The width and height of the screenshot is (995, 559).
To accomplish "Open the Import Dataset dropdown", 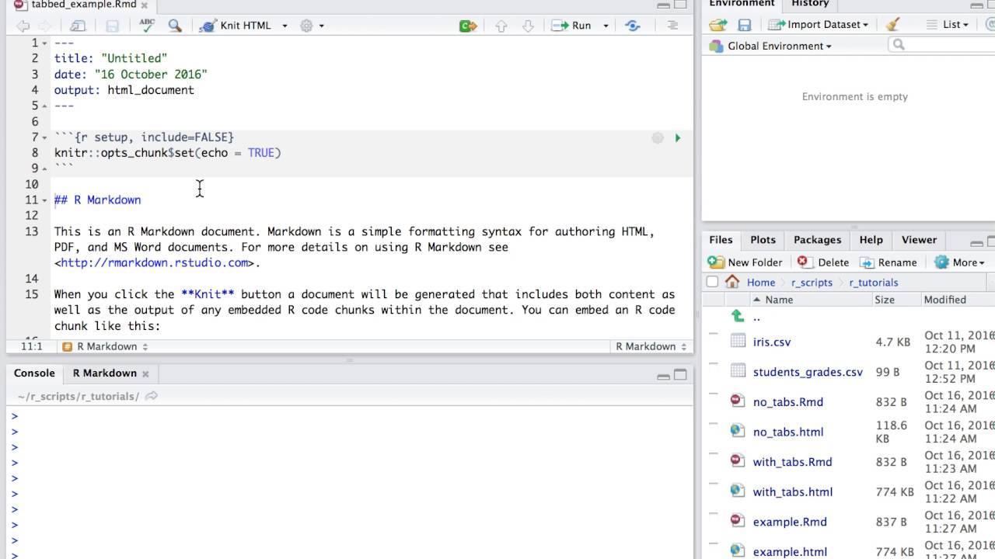I will pos(819,25).
